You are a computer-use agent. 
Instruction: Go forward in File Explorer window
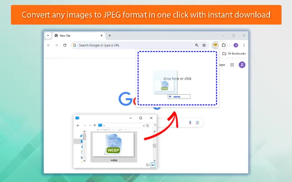84,126
